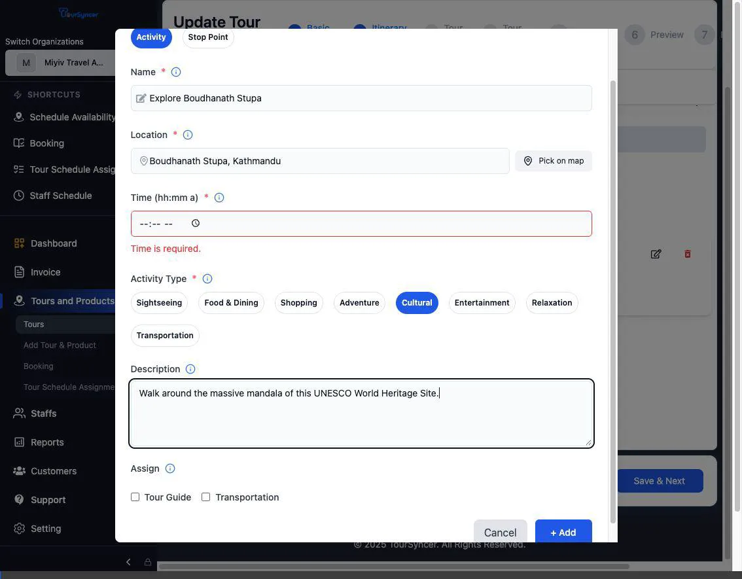The image size is (742, 579).
Task: Click the Preview step in the wizard
Action: coord(667,33)
